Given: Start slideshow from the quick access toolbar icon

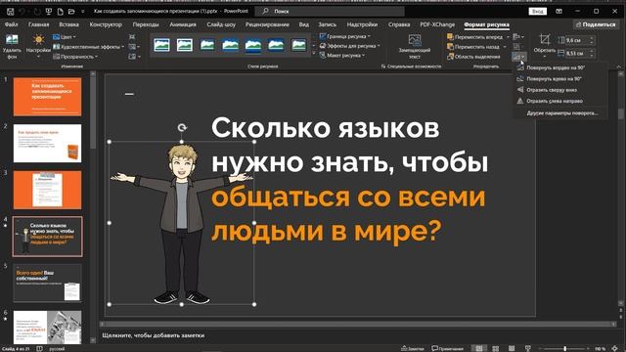Looking at the screenshot, I should tap(49, 12).
